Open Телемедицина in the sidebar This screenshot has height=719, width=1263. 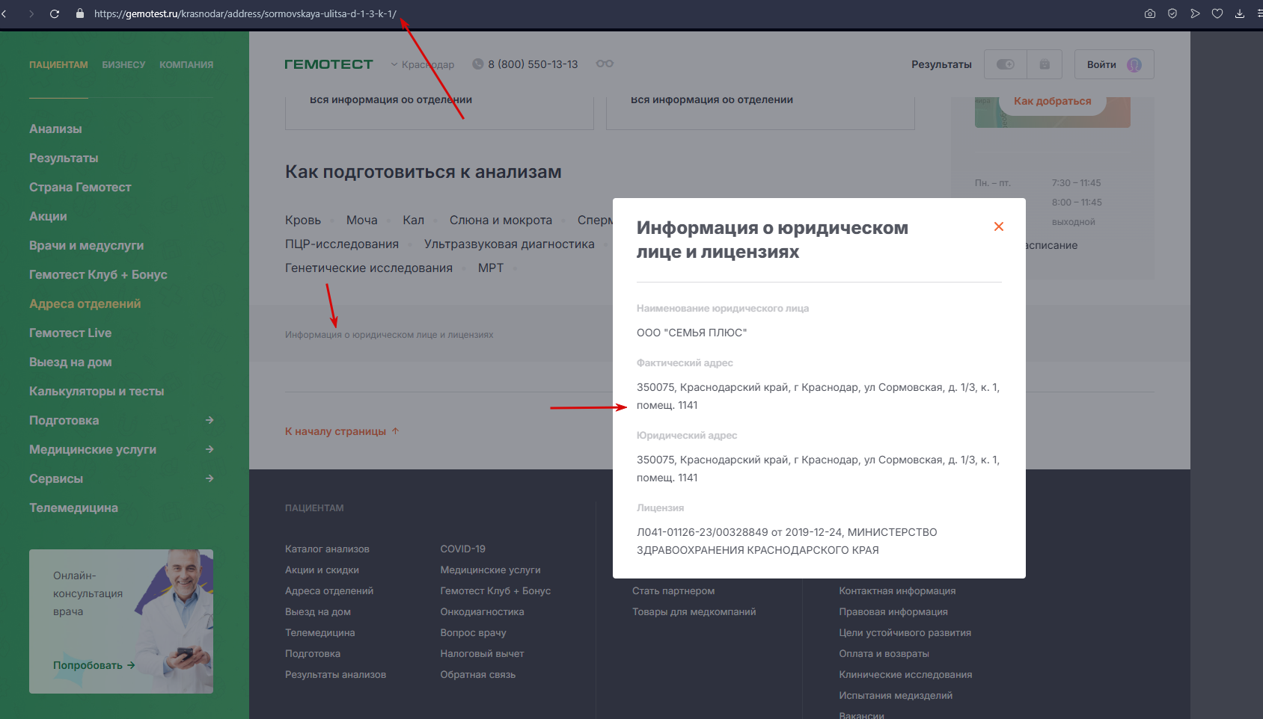73,507
